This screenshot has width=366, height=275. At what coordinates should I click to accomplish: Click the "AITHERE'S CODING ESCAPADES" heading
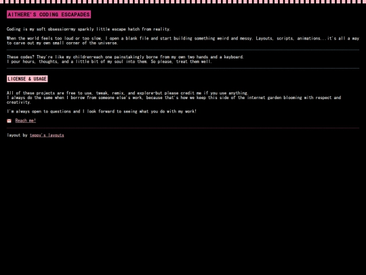[49, 14]
